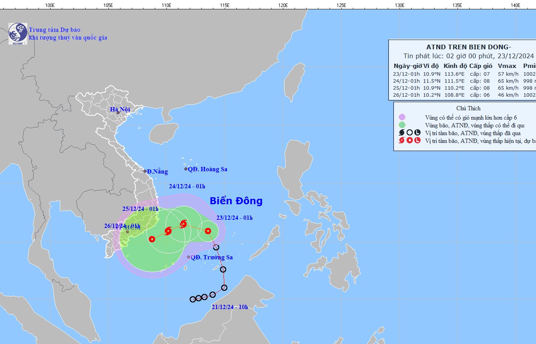Click the NCHMF logo emblem
Image resolution: width=536 pixels, height=344 pixels.
tap(18, 34)
